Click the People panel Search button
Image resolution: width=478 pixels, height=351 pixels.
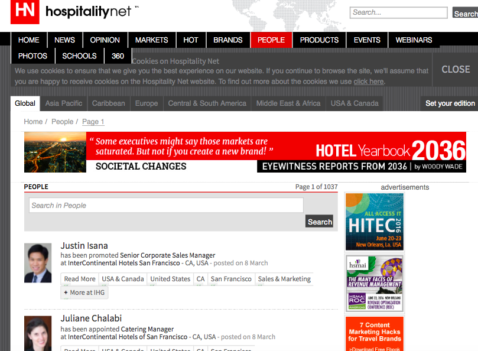pos(319,222)
